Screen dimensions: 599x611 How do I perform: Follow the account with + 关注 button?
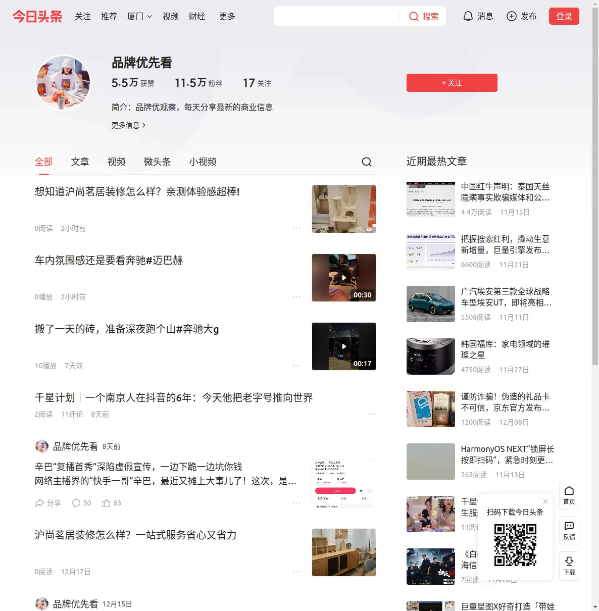click(x=452, y=83)
